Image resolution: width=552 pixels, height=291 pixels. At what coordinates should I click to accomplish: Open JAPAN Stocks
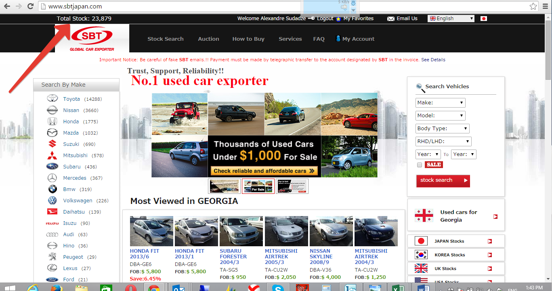(x=456, y=241)
